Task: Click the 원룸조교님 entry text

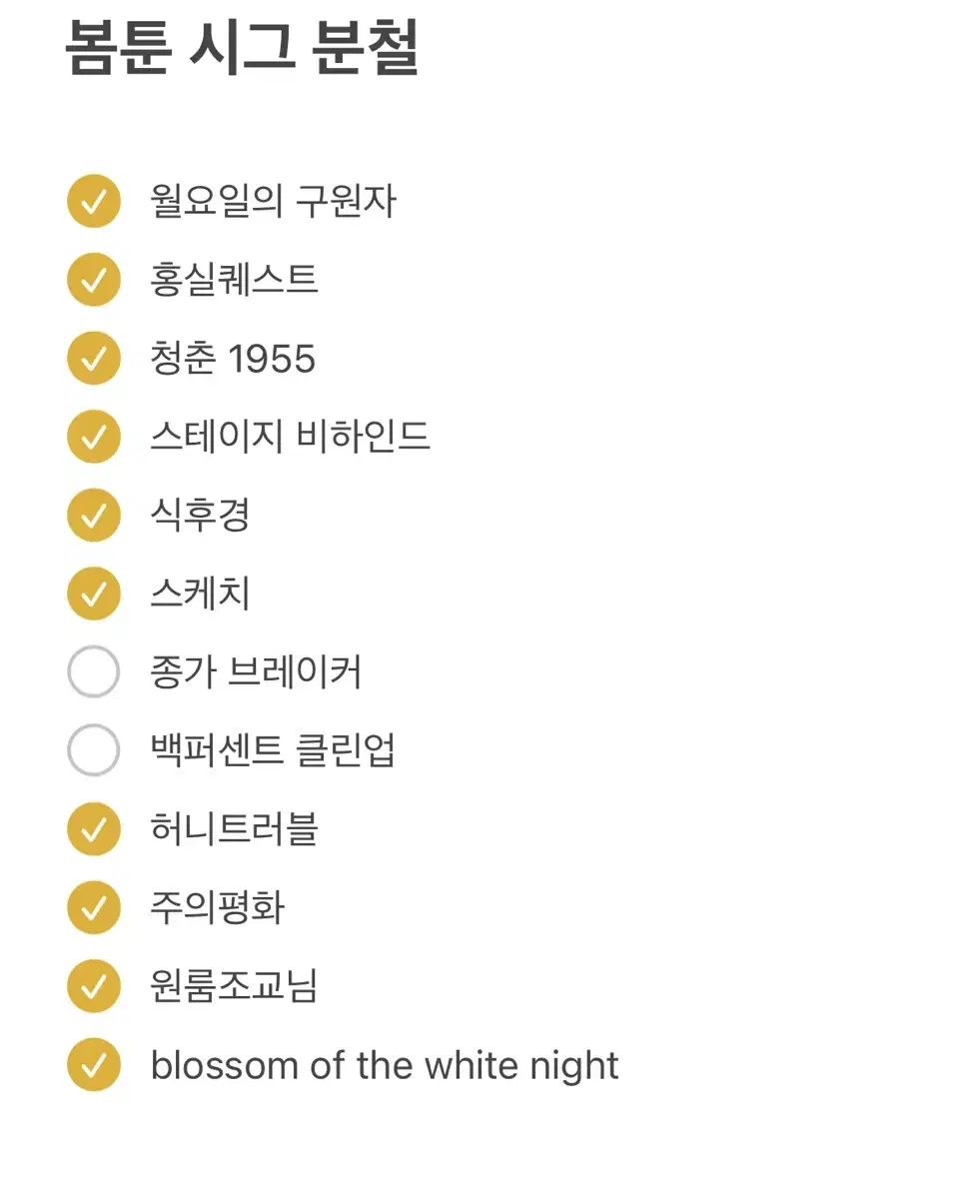Action: click(x=234, y=986)
